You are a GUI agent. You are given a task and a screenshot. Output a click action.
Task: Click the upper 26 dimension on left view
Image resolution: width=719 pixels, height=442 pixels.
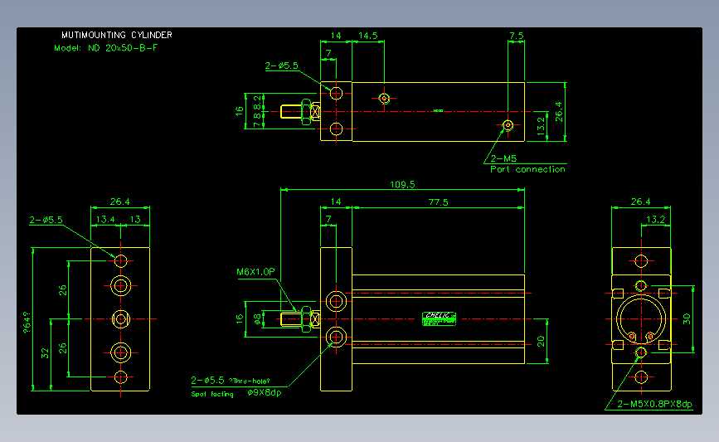click(x=62, y=290)
